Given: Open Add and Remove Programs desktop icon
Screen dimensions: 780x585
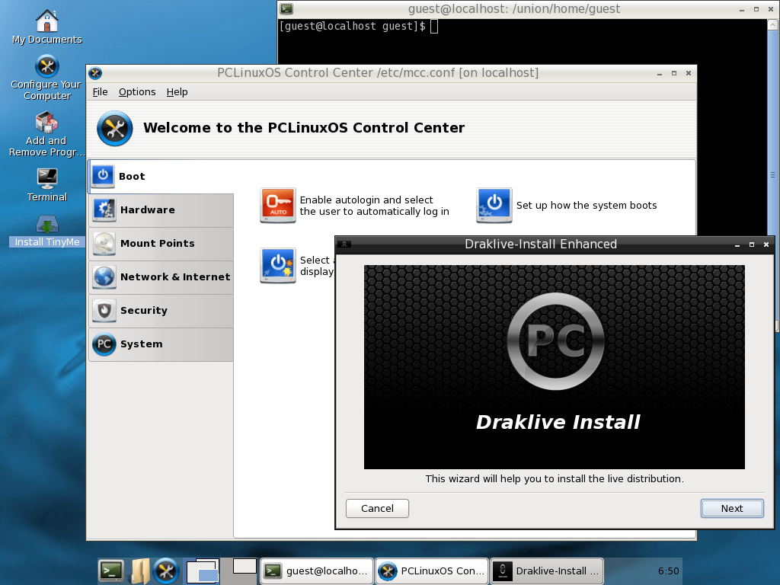Looking at the screenshot, I should pyautogui.click(x=46, y=134).
